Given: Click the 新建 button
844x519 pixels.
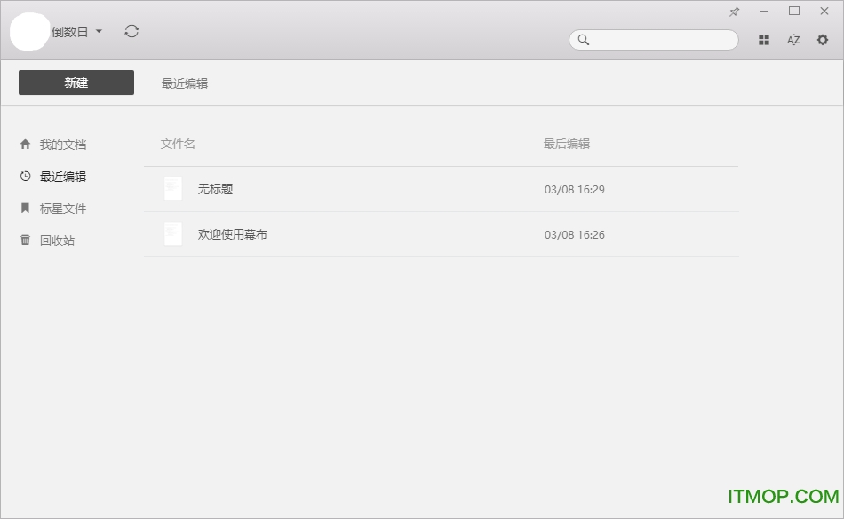Looking at the screenshot, I should coord(76,83).
